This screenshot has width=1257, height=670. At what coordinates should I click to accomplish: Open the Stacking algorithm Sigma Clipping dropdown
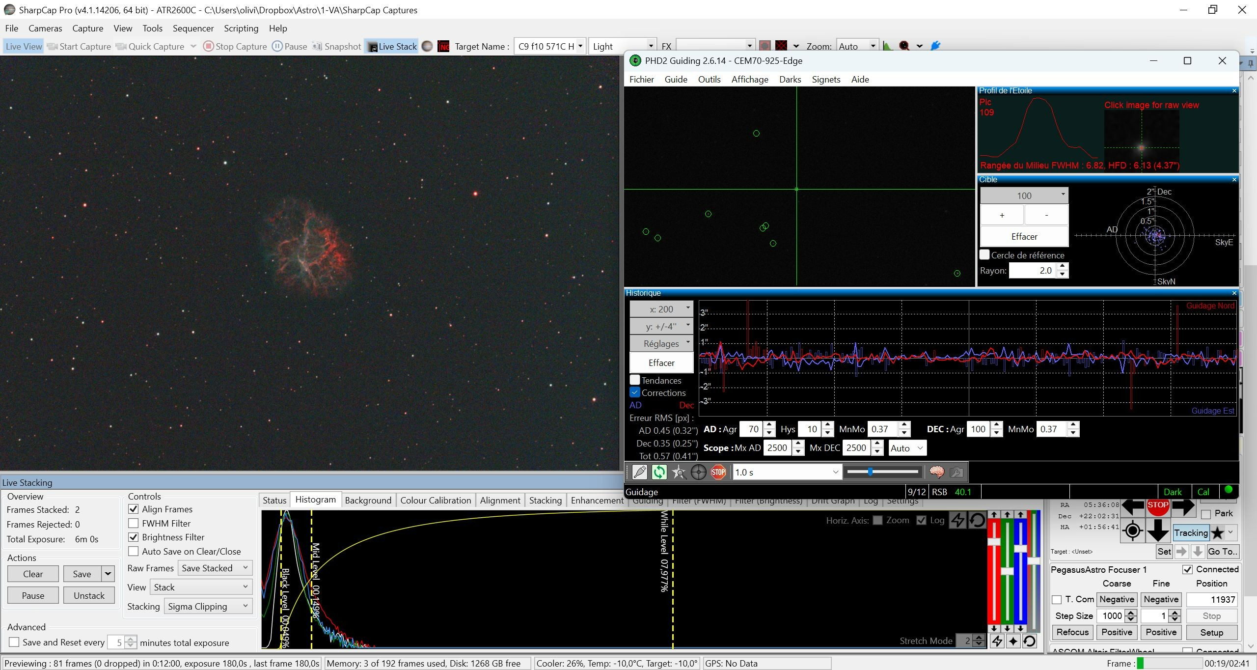[x=208, y=607]
